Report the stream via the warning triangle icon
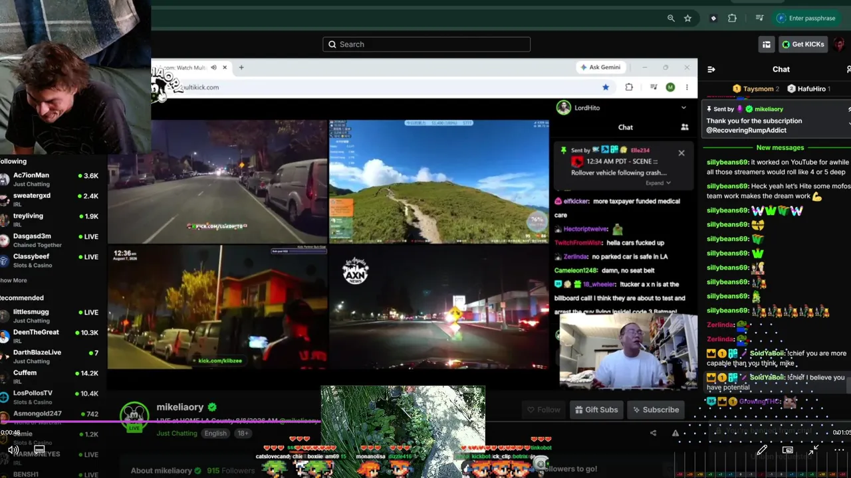 [x=675, y=433]
